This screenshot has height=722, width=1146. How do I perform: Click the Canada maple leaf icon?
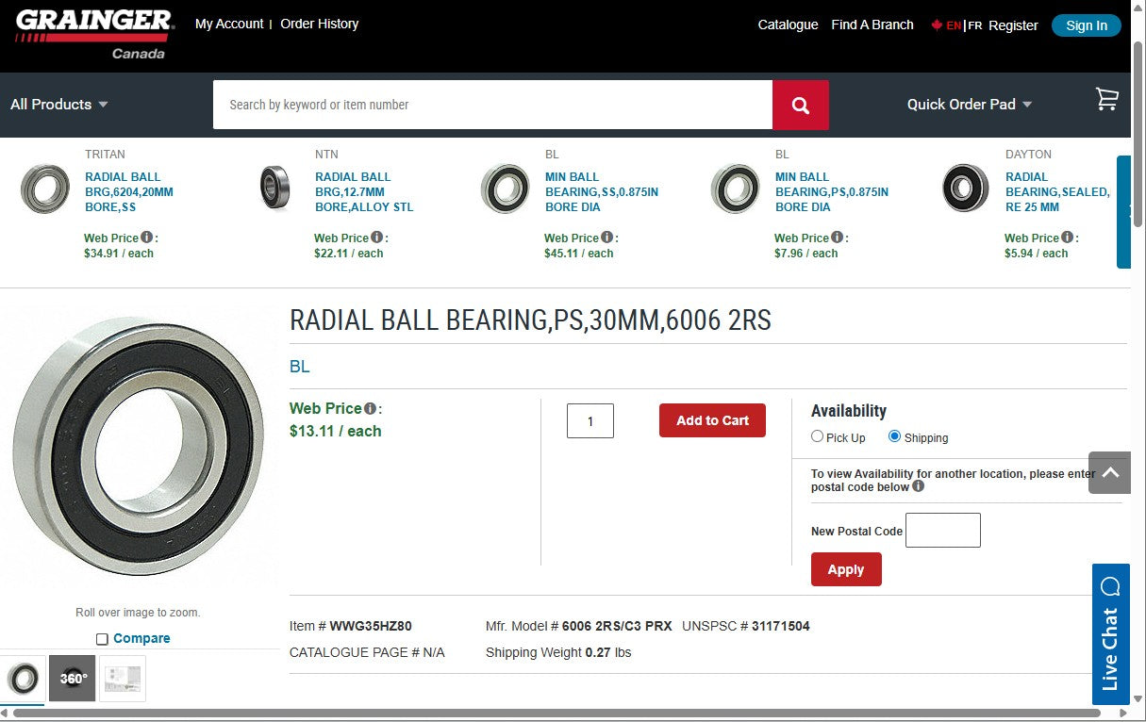pos(937,25)
